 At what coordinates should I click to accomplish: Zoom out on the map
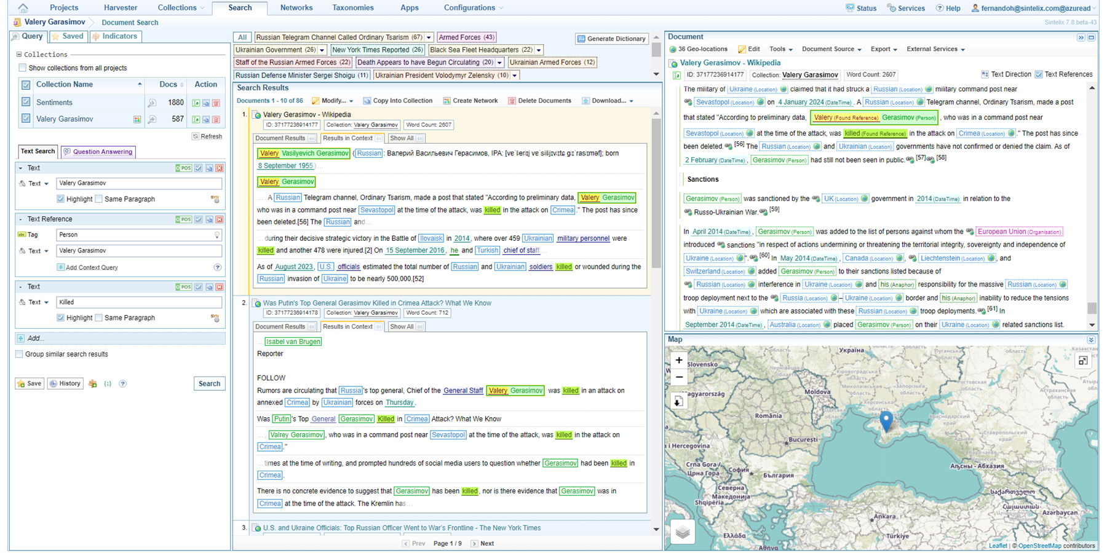[679, 377]
